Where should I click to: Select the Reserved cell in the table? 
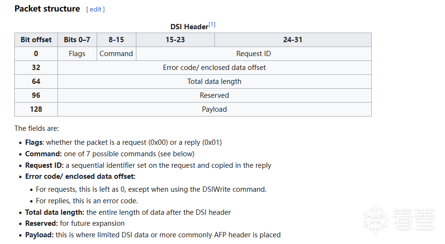tap(214, 95)
